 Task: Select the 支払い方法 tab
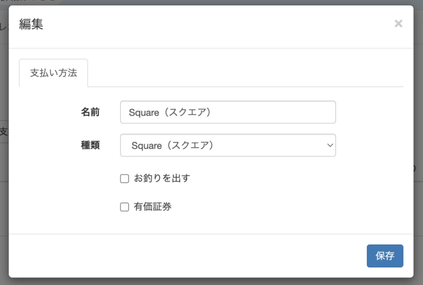point(53,73)
